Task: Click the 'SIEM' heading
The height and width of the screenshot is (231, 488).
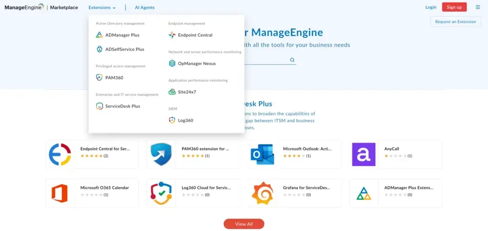Action: tap(172, 109)
